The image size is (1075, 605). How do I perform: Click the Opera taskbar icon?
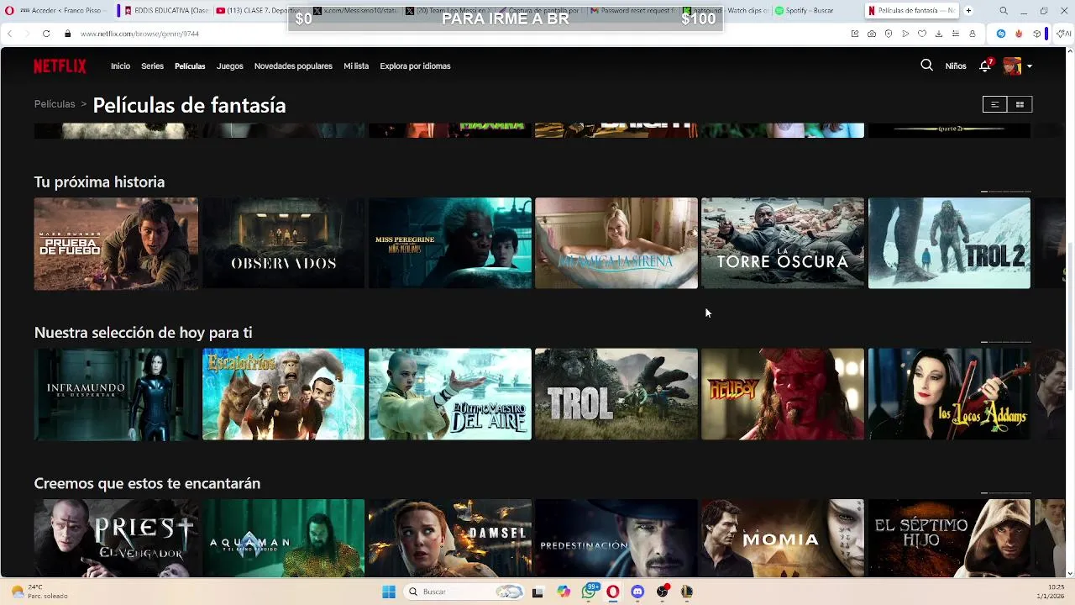(x=613, y=592)
